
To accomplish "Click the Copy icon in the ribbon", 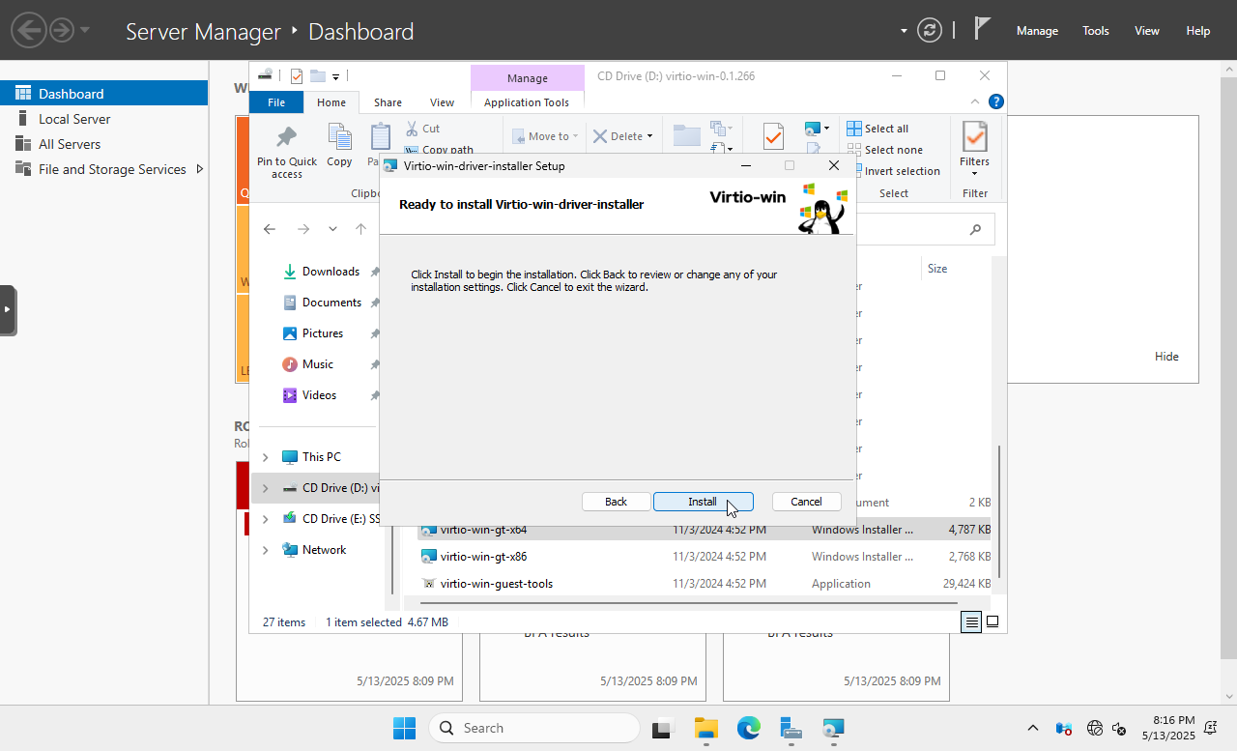I will pos(339,138).
